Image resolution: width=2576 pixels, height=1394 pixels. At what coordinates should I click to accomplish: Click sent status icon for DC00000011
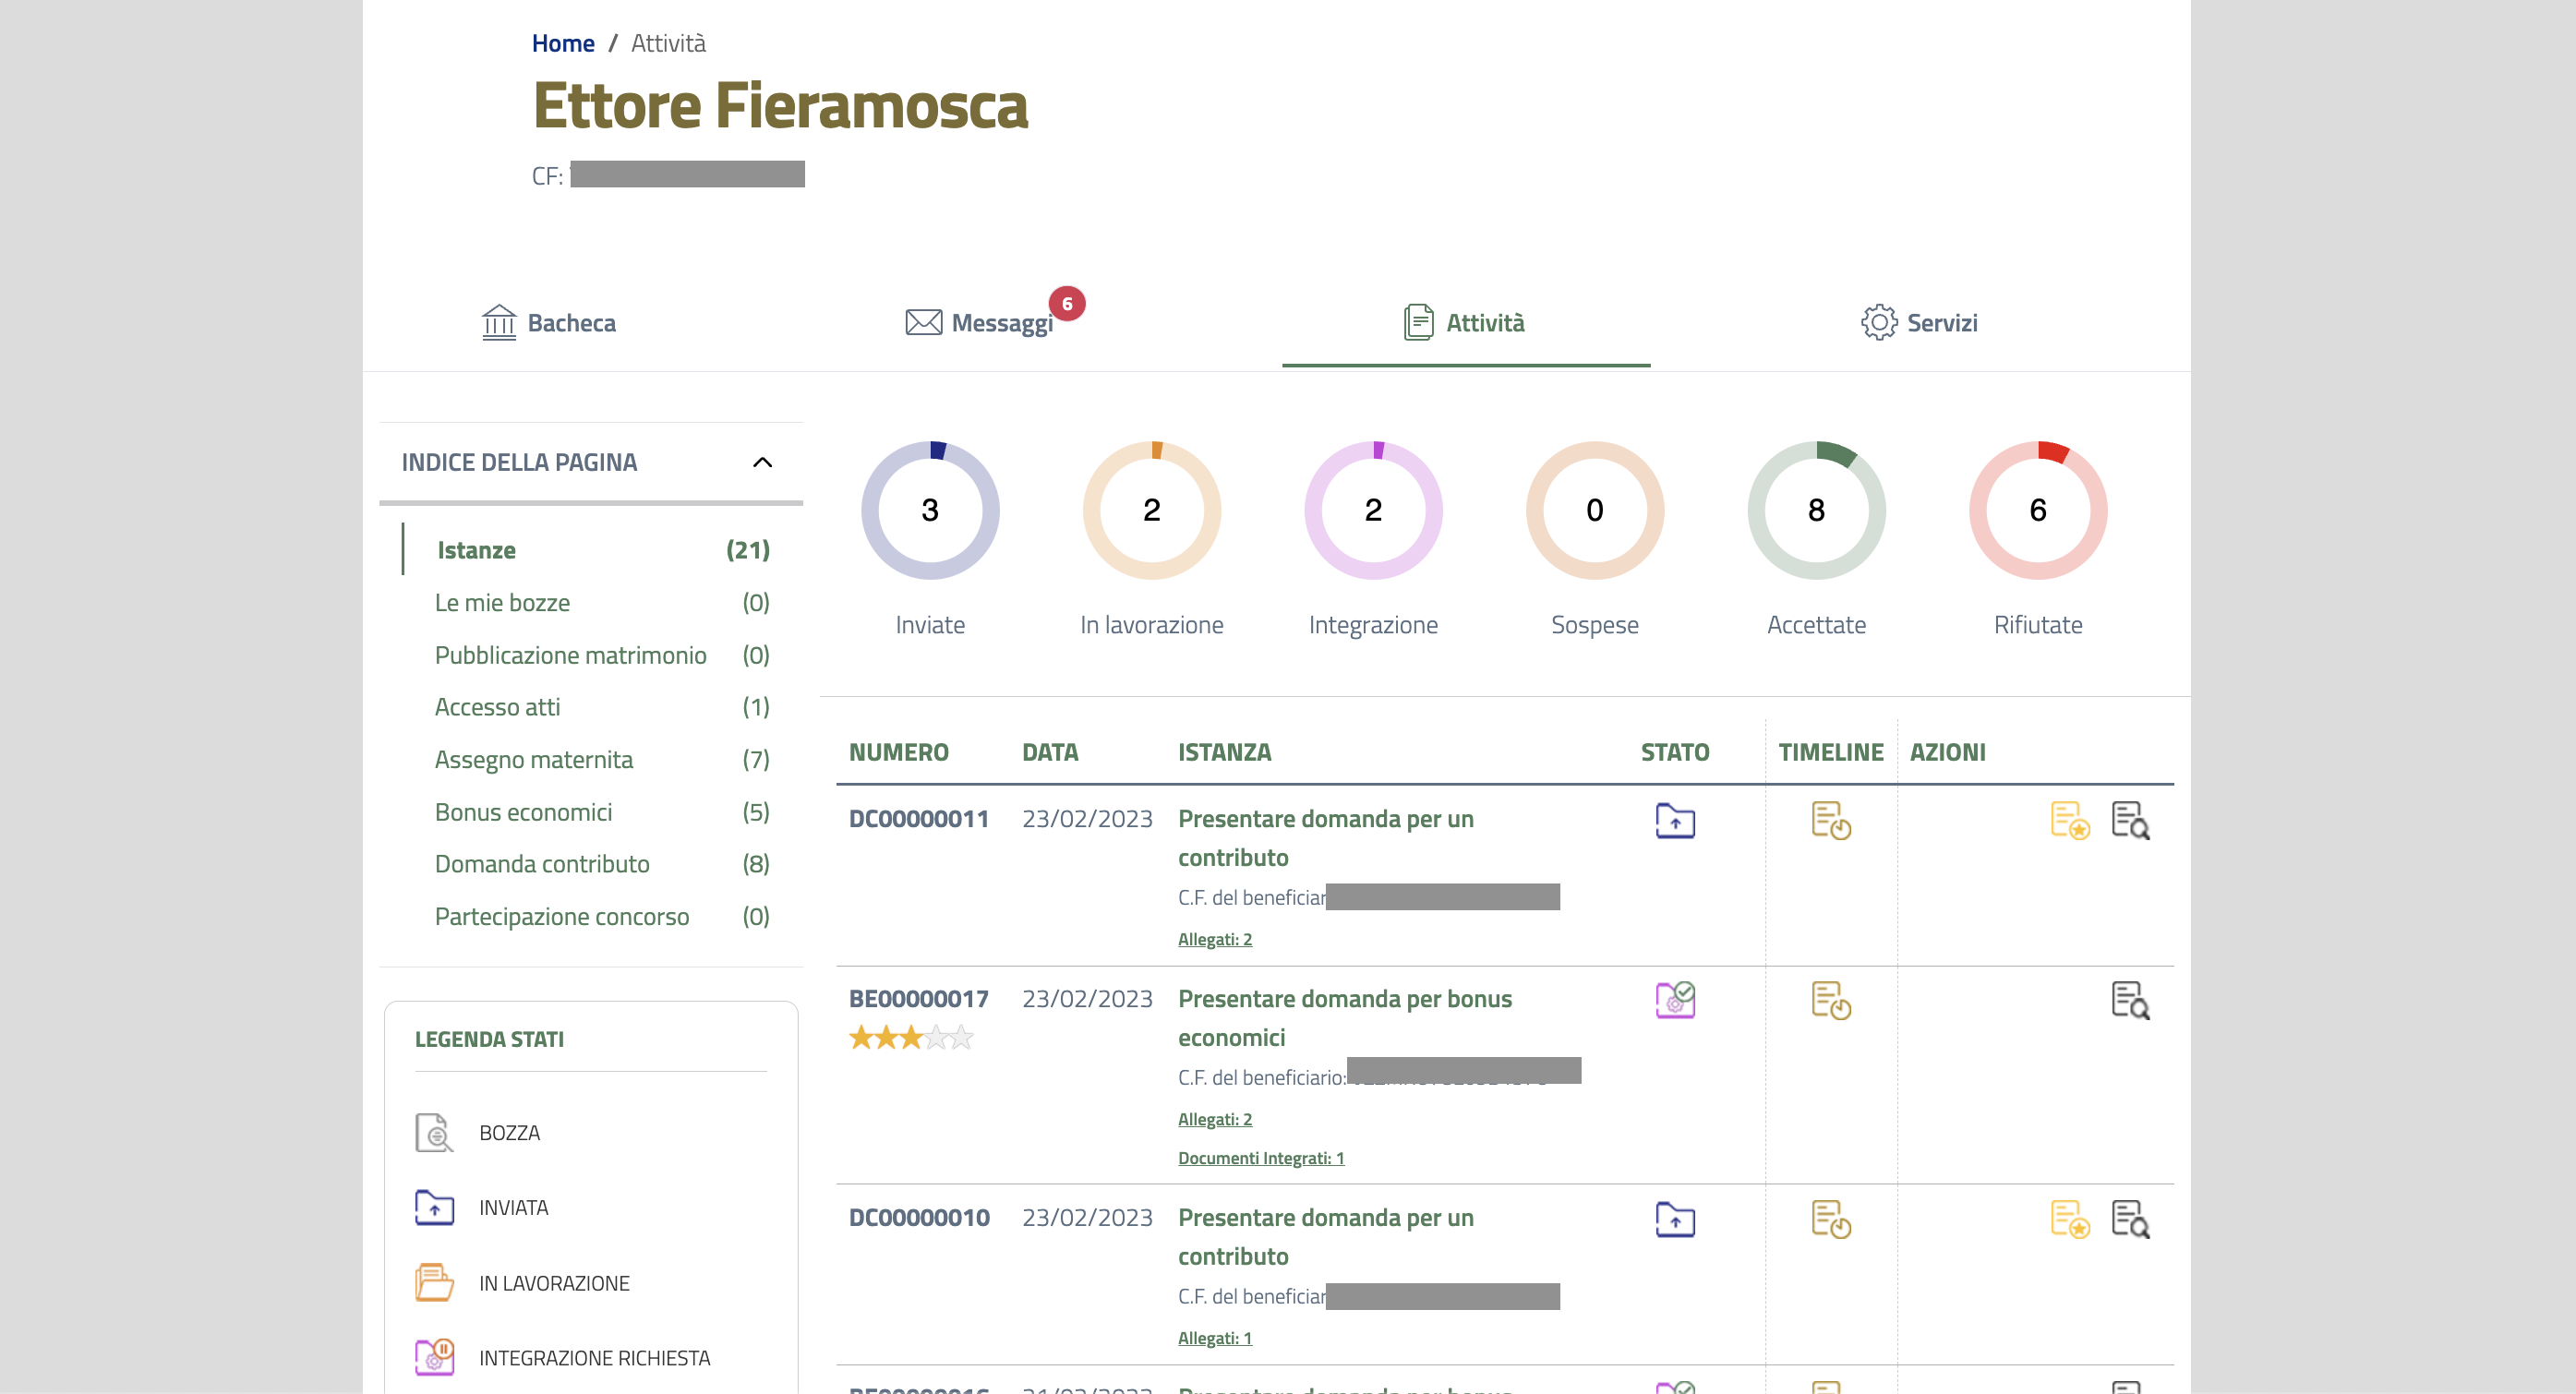[1675, 820]
